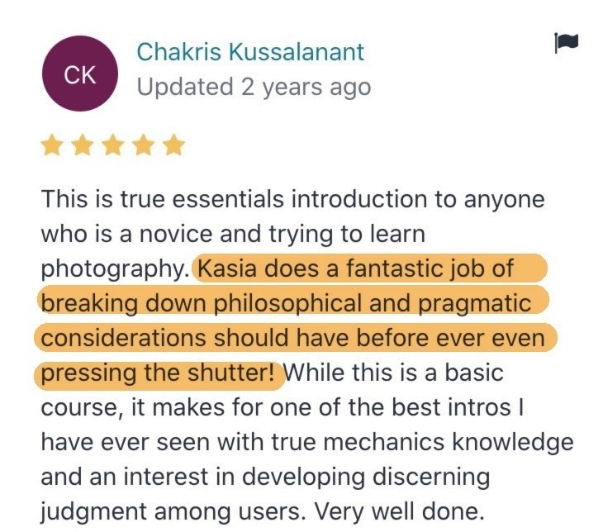Click highlighted line 'breaking down philosophical and pragmatic'
Screen dimensions: 603x532
click(x=286, y=303)
